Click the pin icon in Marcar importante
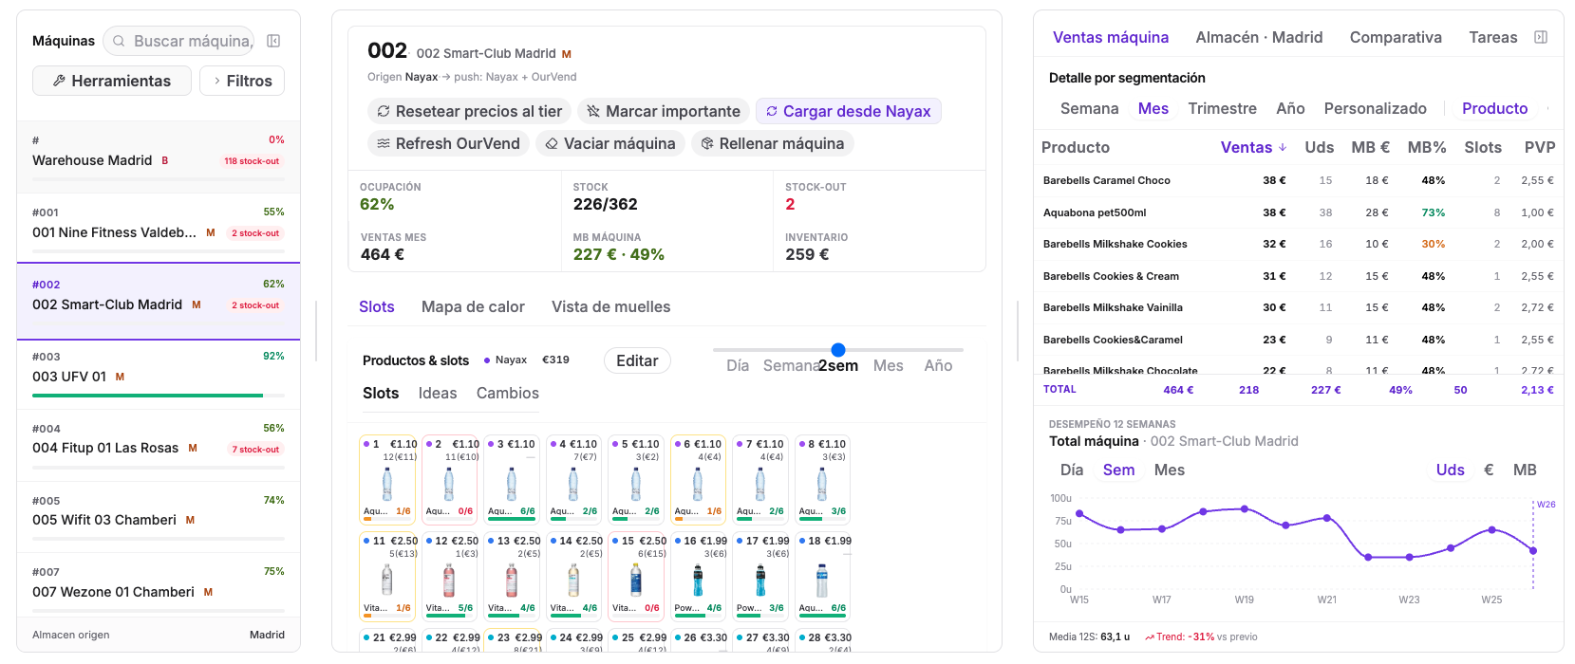The image size is (1575, 664). (x=593, y=111)
